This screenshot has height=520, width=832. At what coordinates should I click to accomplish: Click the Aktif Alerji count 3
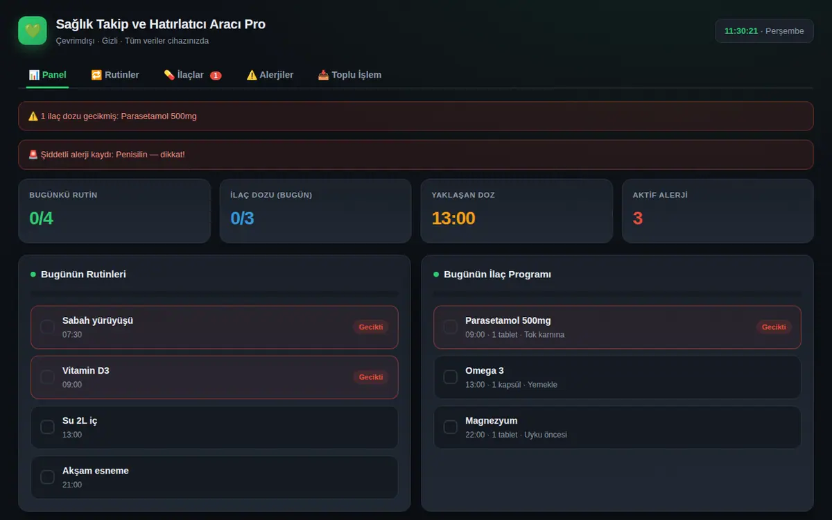click(x=638, y=218)
